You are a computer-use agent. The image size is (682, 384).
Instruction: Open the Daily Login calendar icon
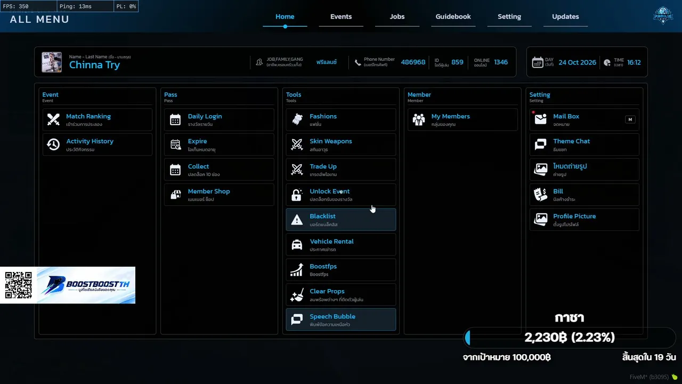pyautogui.click(x=175, y=119)
